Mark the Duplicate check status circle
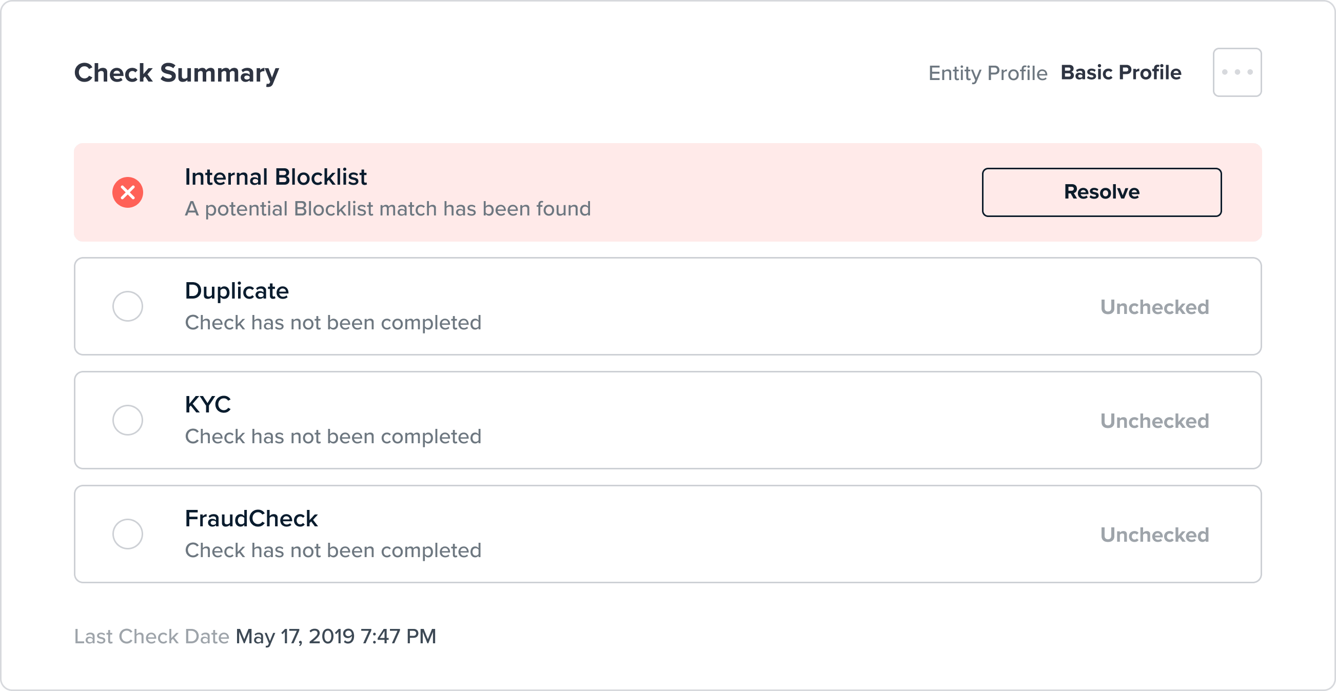1336x691 pixels. point(128,306)
